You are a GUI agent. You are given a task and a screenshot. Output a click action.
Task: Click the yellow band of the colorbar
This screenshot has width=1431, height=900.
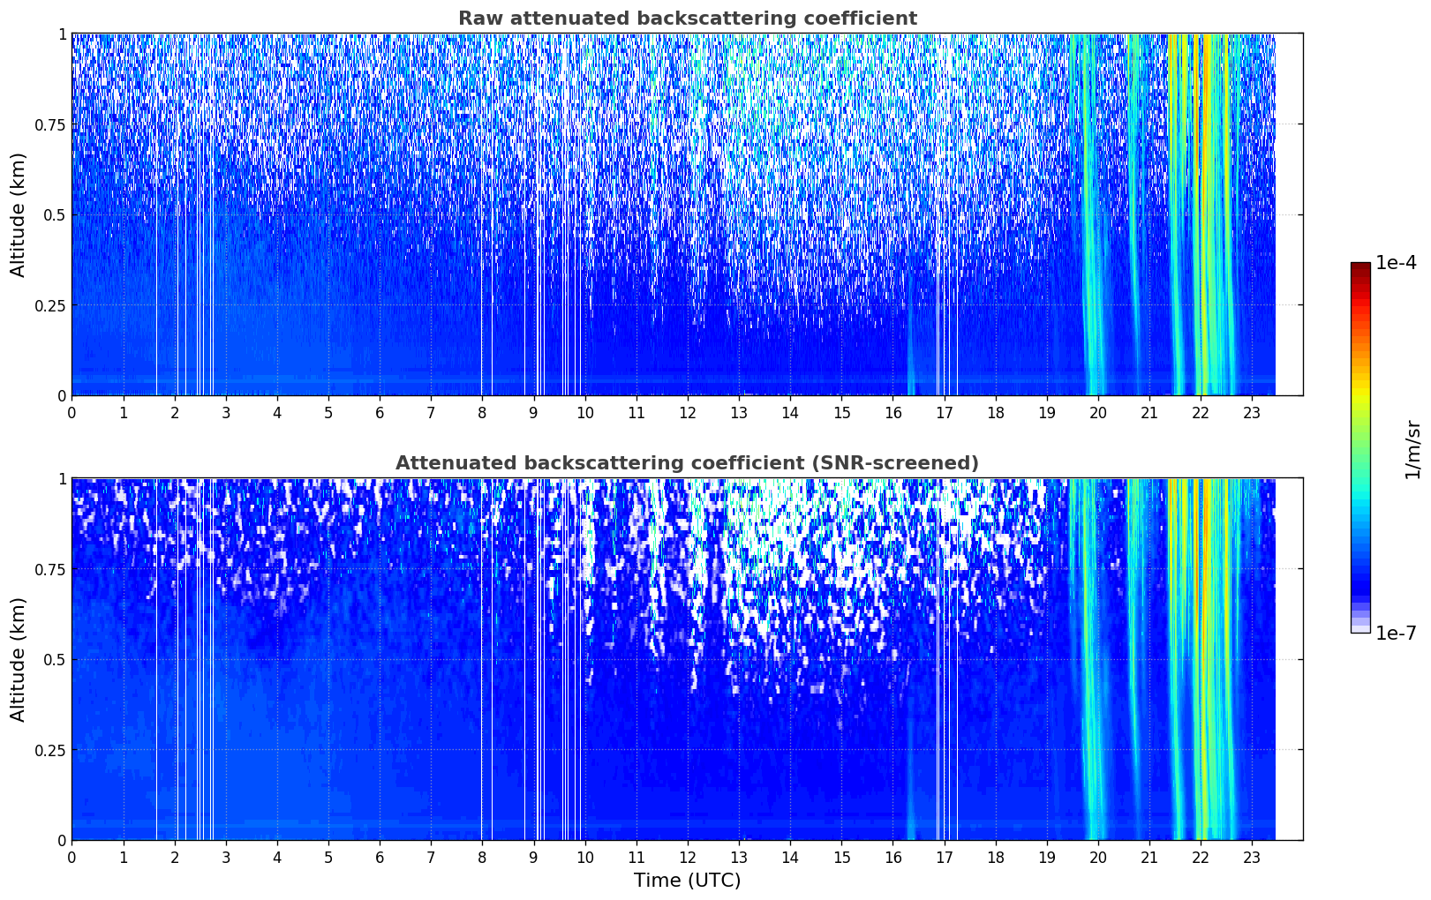point(1360,388)
